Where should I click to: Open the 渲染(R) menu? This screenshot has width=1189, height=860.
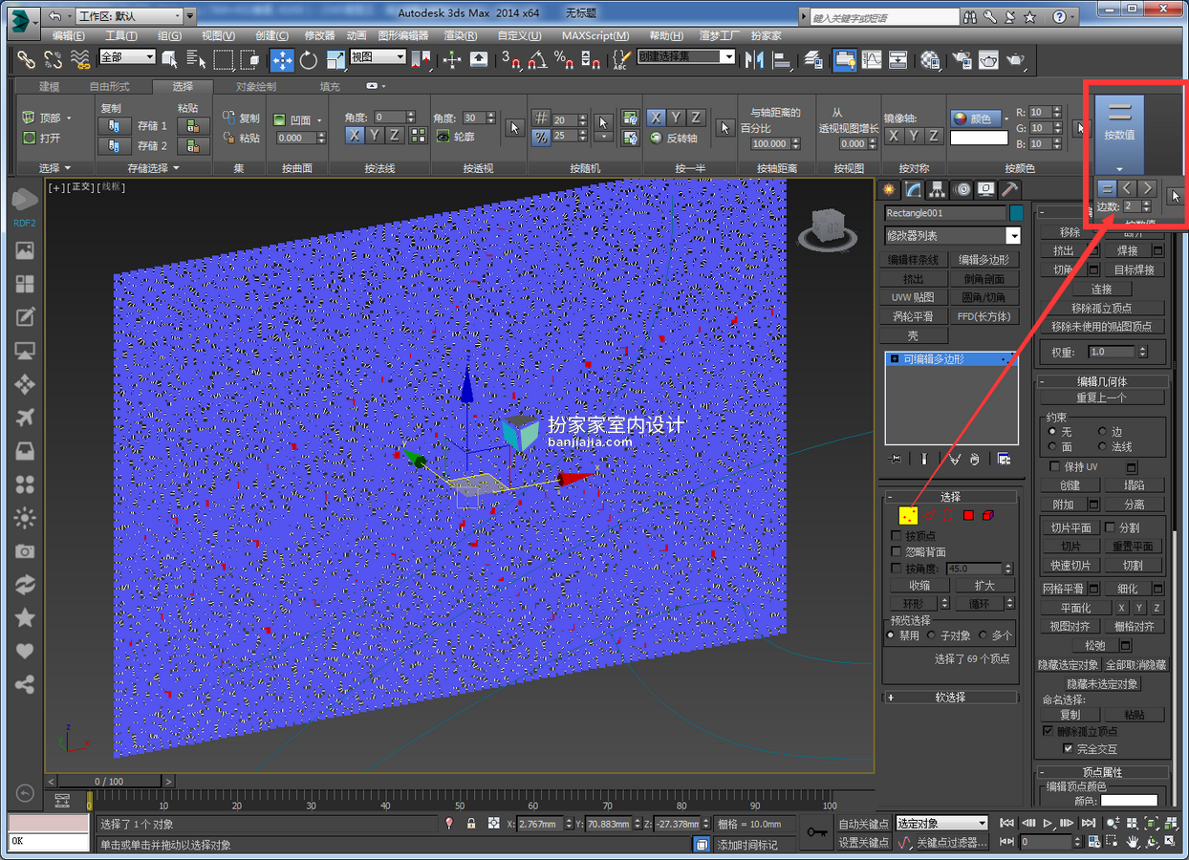click(x=460, y=35)
